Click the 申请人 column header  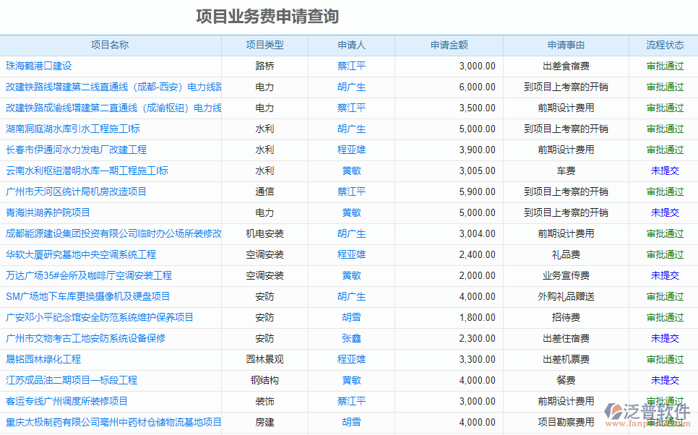351,45
